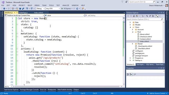Viewport: 169px width, 95px height.
Task: Toggle auto-hide pin on Solution Explorer panel
Action: click(x=161, y=13)
